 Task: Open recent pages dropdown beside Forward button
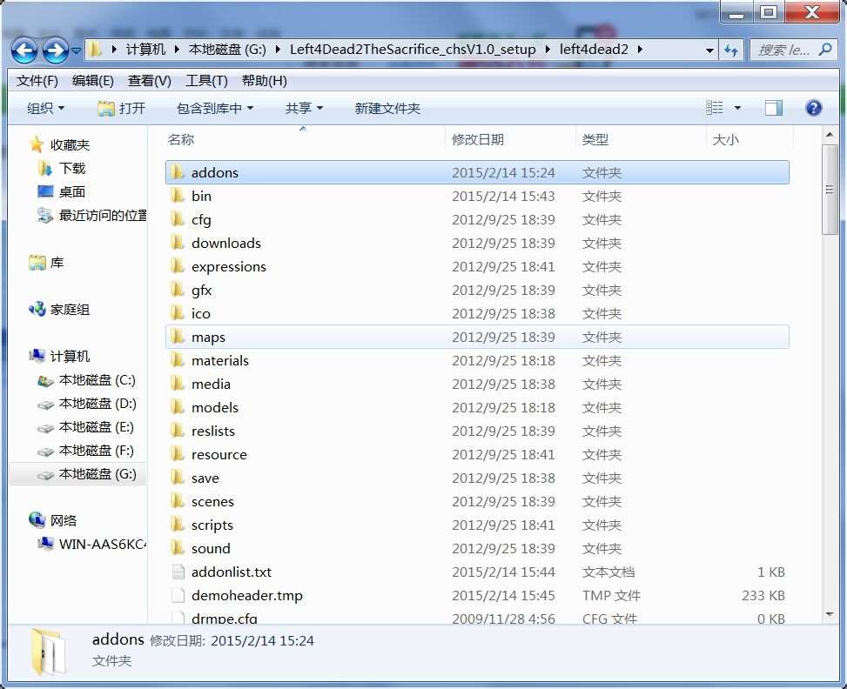76,50
